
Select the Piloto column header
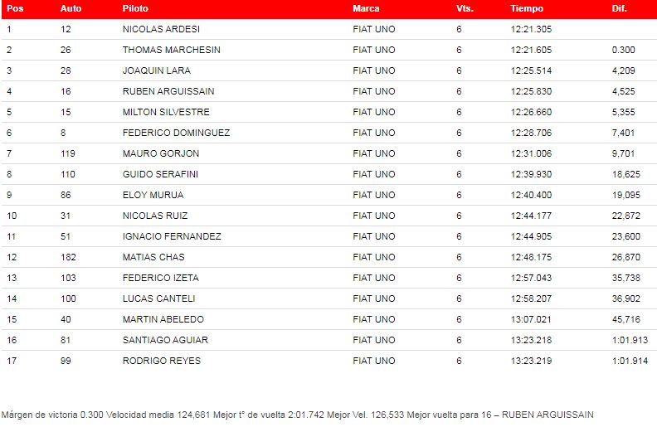click(136, 8)
